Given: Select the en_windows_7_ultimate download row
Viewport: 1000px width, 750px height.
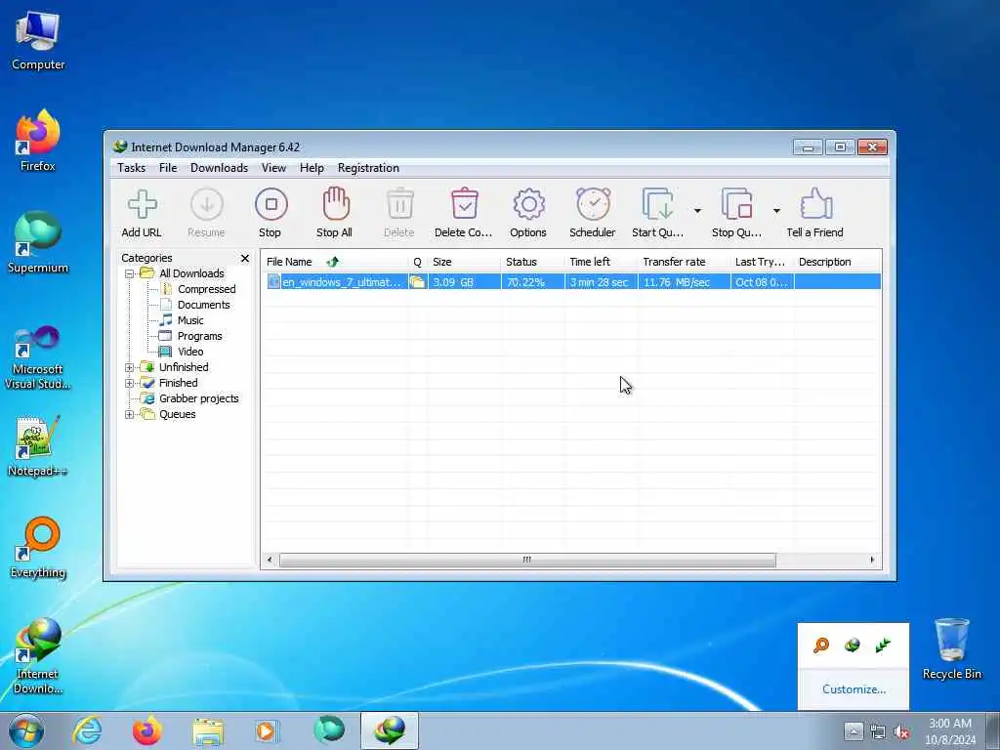Looking at the screenshot, I should click(572, 282).
